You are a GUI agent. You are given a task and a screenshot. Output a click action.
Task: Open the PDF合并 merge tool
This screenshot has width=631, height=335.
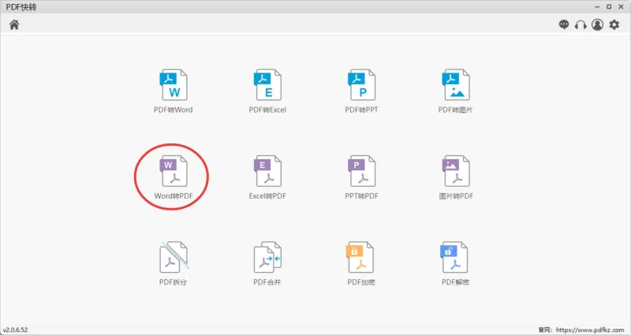click(267, 257)
